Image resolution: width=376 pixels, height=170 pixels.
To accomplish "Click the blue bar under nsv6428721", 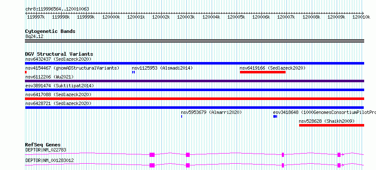I will pyautogui.click(x=195, y=108).
